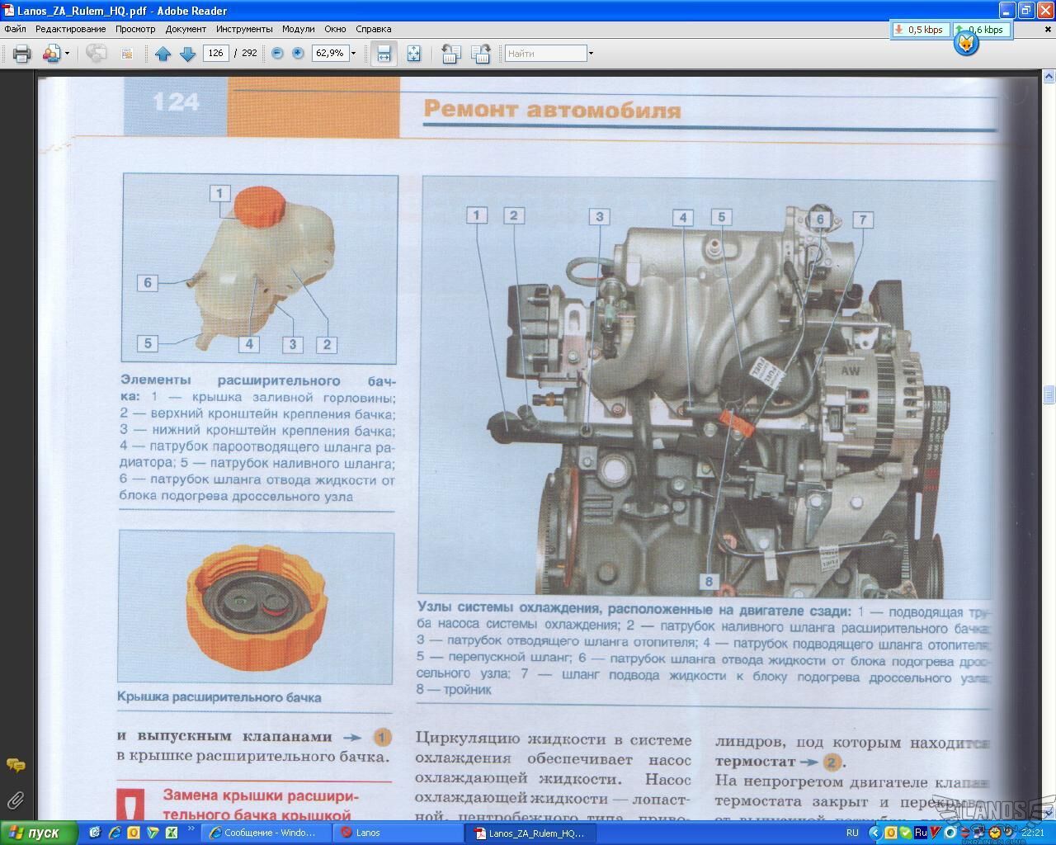
Task: Open the Инструменты menu
Action: 244,29
